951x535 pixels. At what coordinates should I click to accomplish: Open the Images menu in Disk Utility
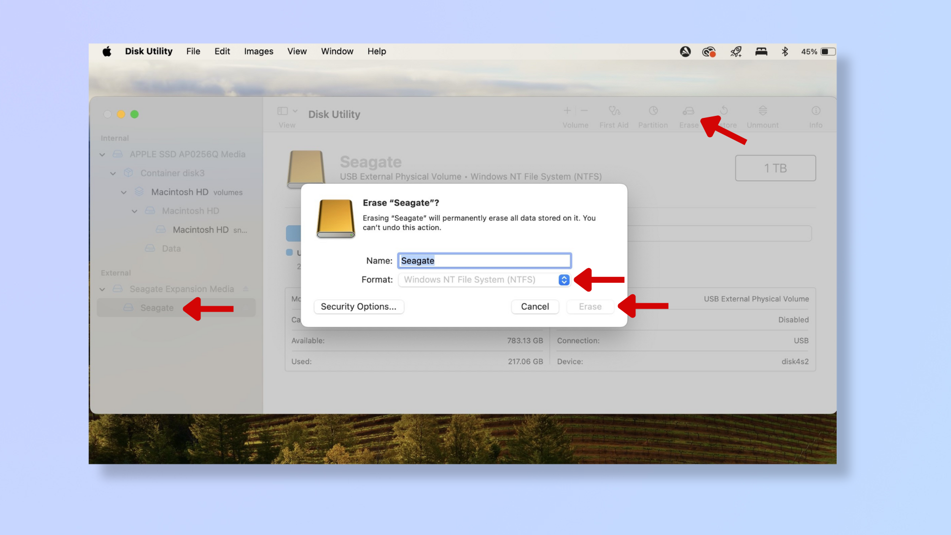[x=259, y=52]
